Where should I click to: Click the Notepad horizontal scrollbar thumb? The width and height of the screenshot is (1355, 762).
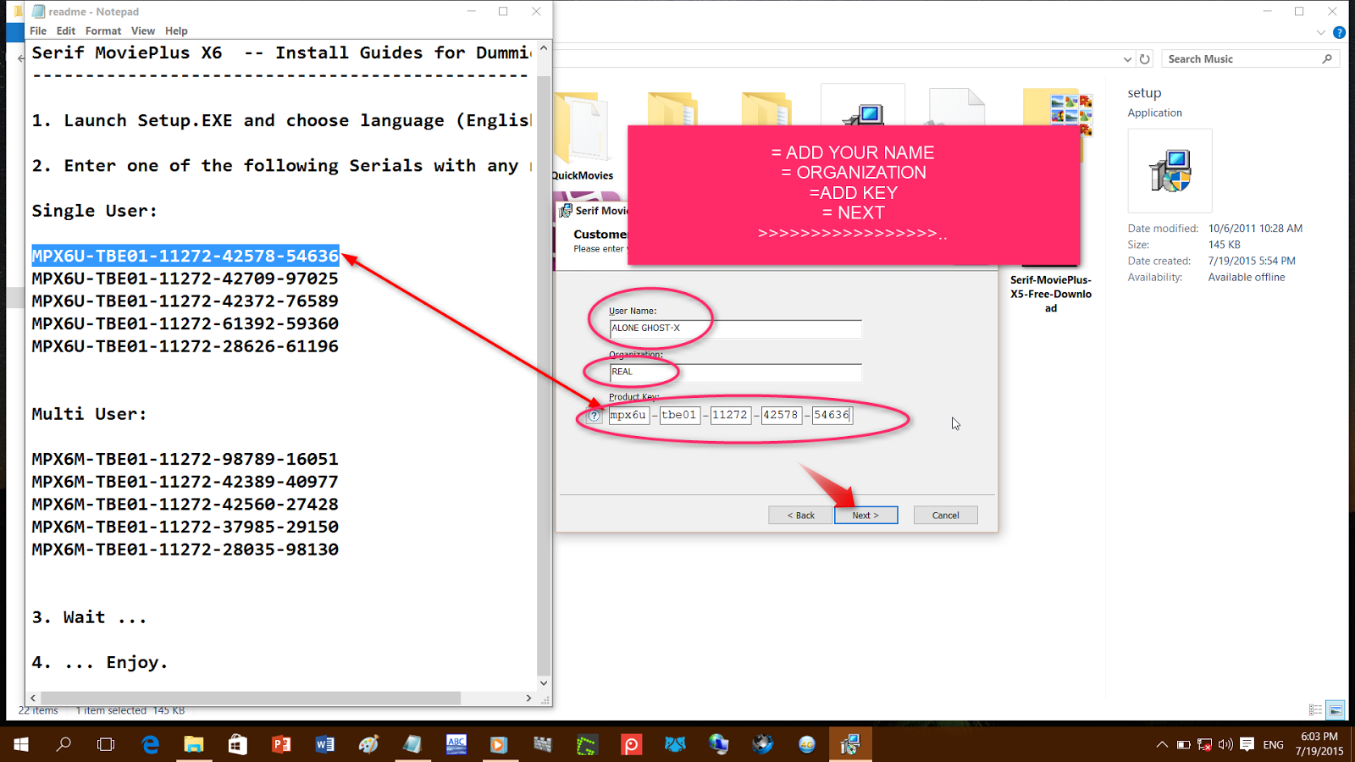click(x=251, y=698)
